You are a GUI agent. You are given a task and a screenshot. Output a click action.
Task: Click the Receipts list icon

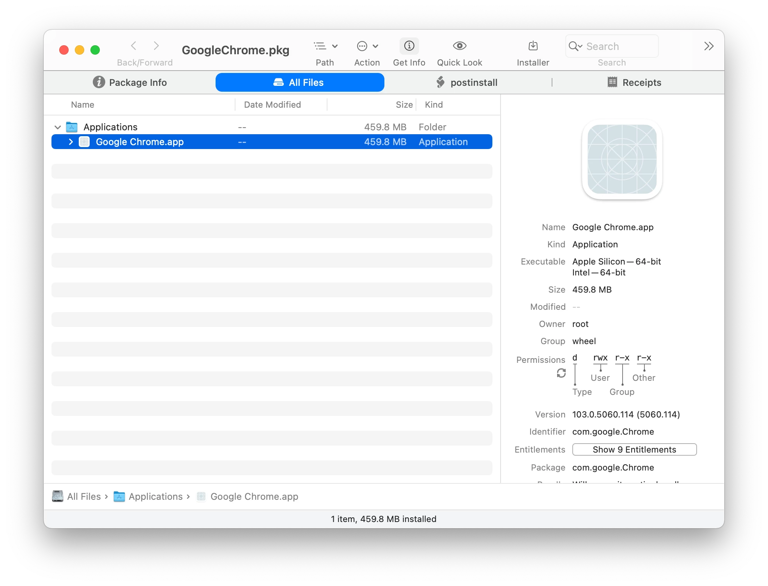click(612, 82)
